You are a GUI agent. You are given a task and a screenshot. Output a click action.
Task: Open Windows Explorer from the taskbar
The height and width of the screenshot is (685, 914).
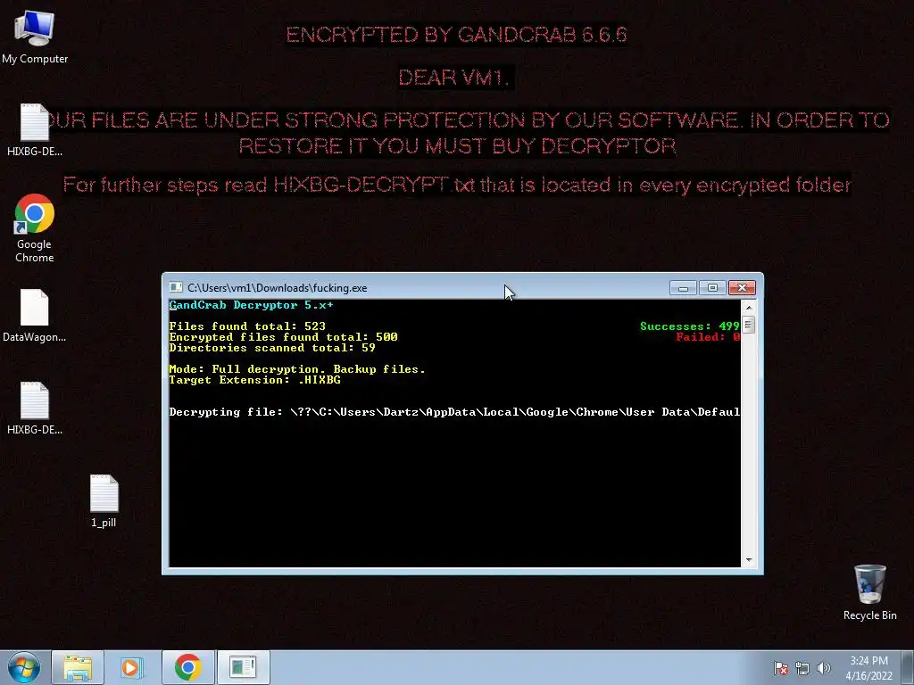click(78, 667)
